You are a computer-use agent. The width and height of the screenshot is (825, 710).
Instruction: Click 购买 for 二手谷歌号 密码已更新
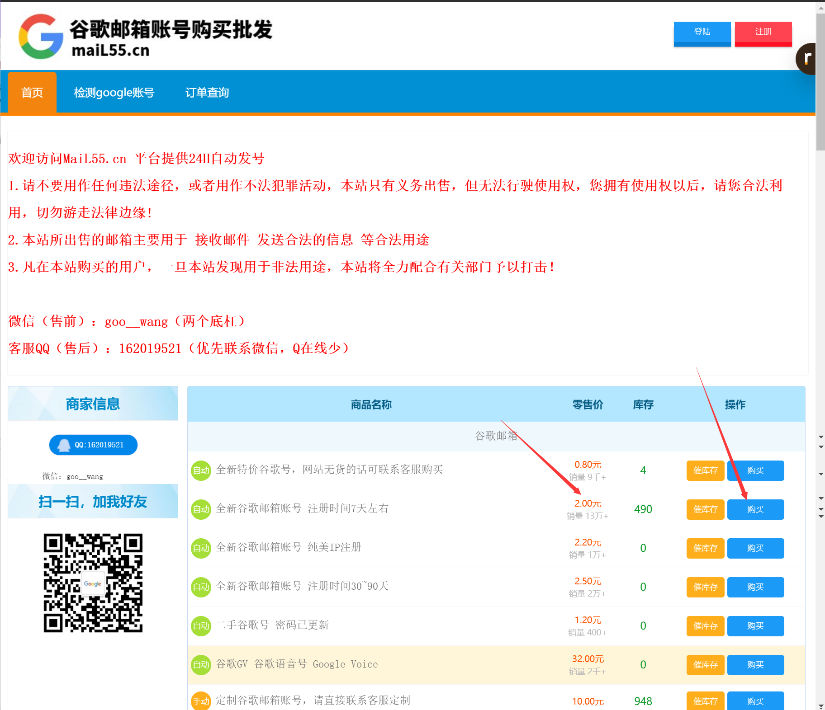pyautogui.click(x=755, y=626)
